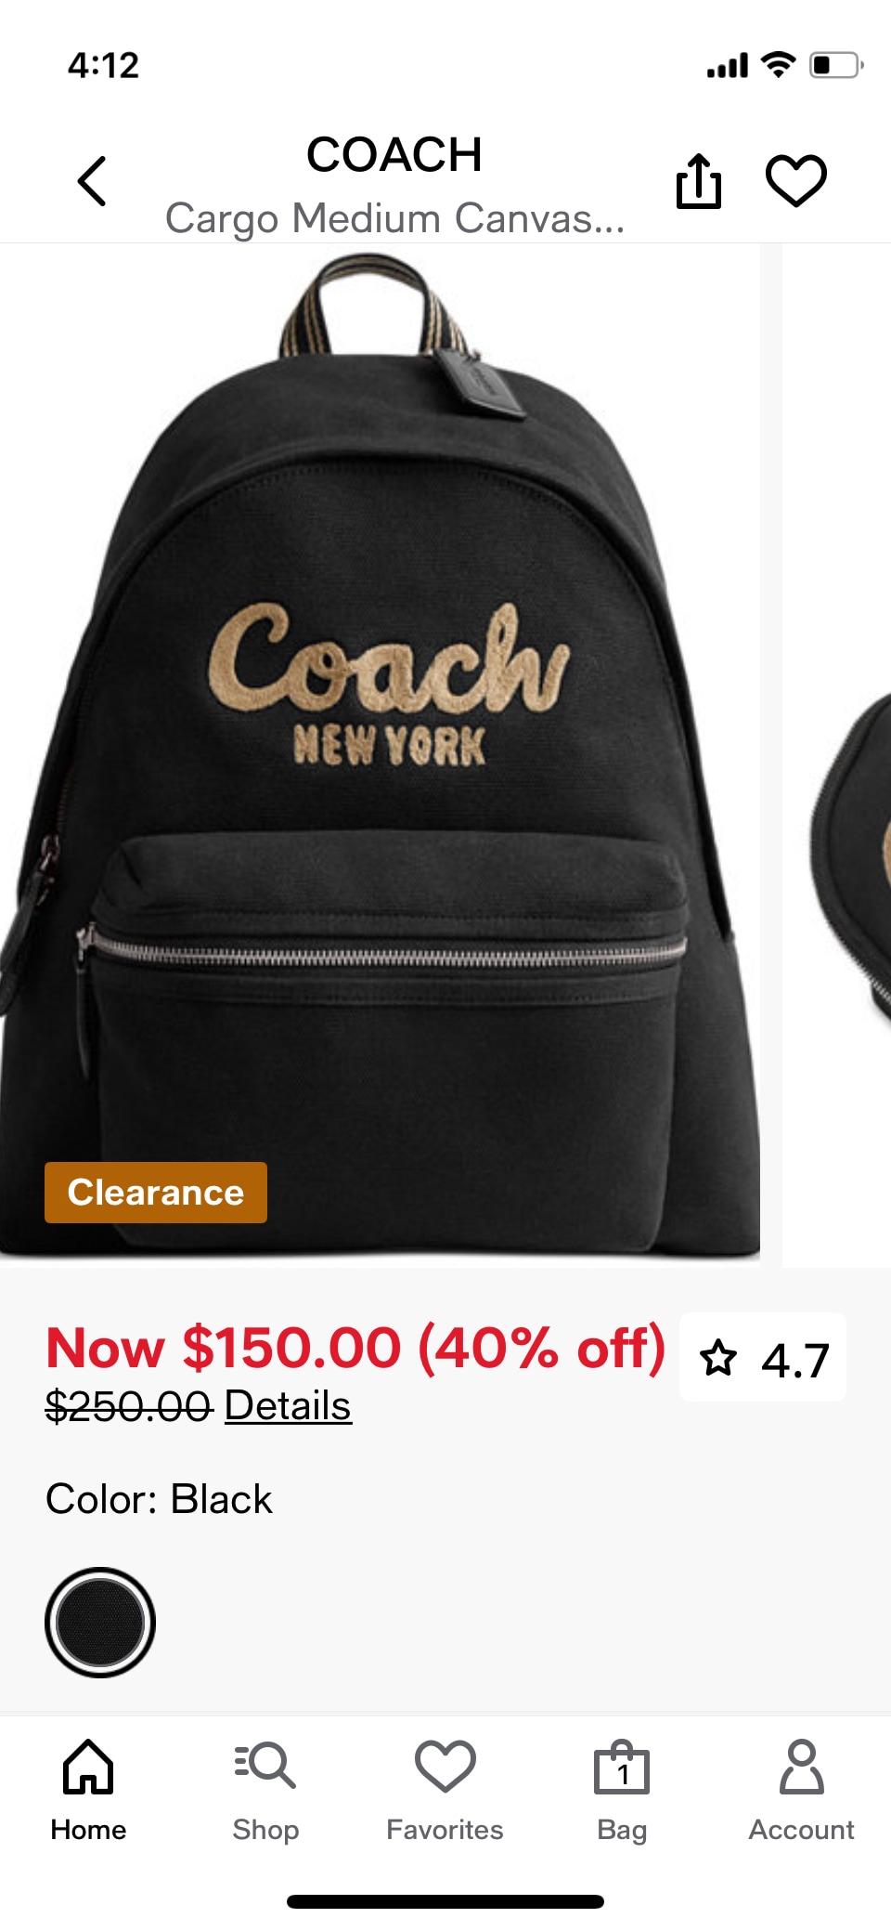
Task: Tap the back arrow icon
Action: pyautogui.click(x=92, y=180)
